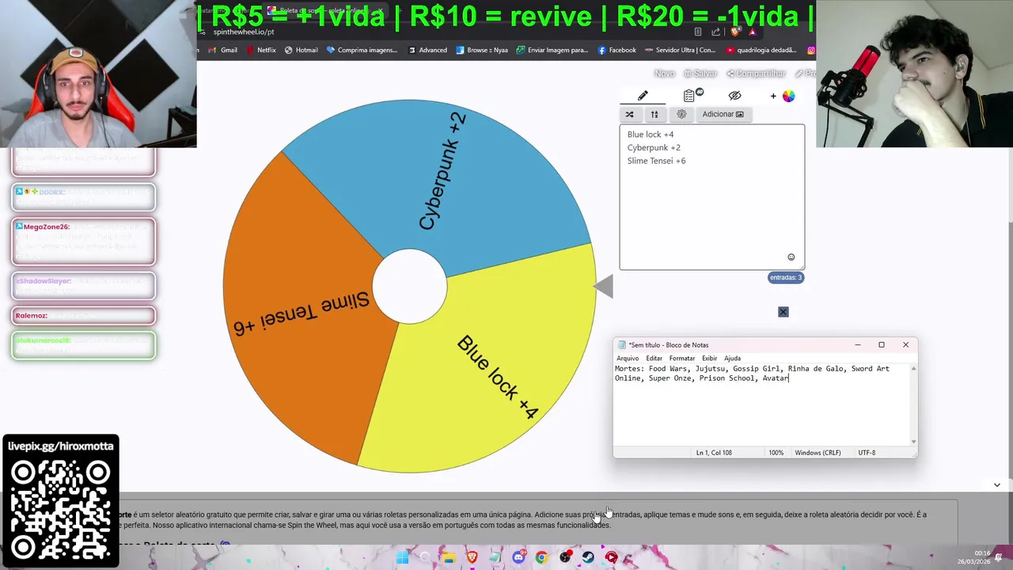Toggle the crossed-eye hide entries icon

[735, 96]
